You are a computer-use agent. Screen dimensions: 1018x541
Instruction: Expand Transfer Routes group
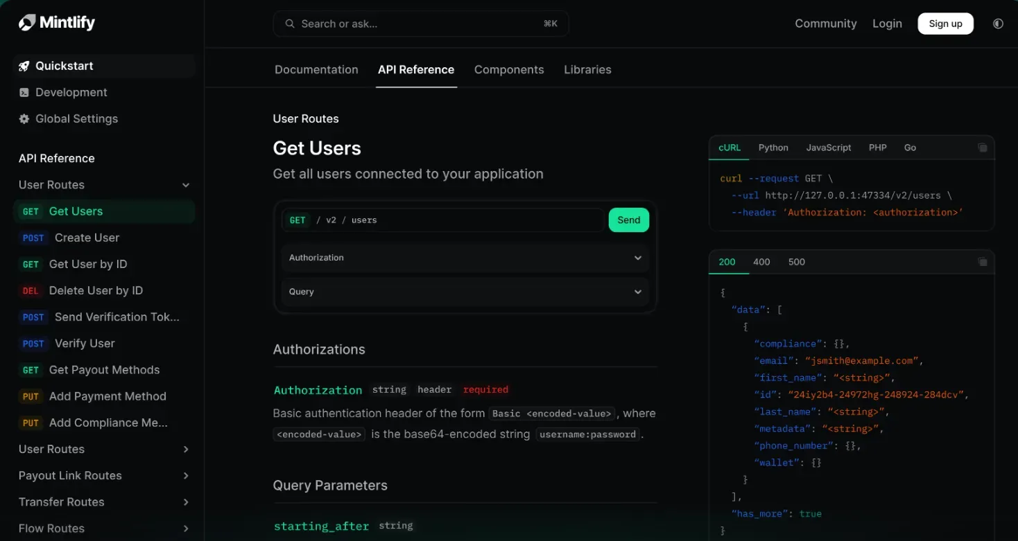pyautogui.click(x=186, y=502)
